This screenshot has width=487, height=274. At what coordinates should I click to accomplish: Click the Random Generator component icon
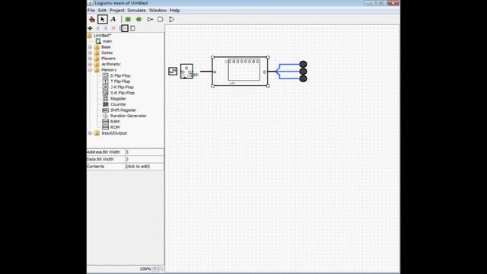tap(105, 116)
